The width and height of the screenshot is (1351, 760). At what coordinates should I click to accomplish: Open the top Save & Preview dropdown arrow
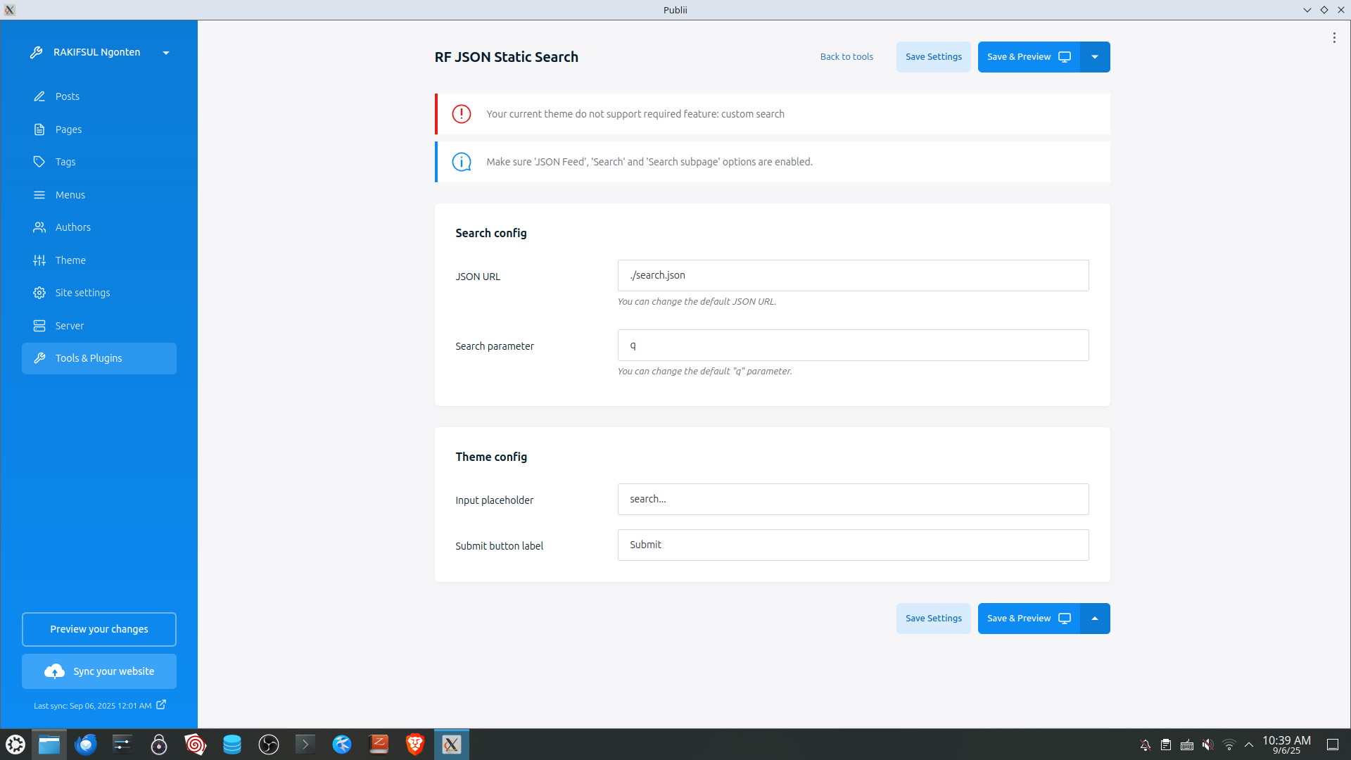pyautogui.click(x=1095, y=57)
